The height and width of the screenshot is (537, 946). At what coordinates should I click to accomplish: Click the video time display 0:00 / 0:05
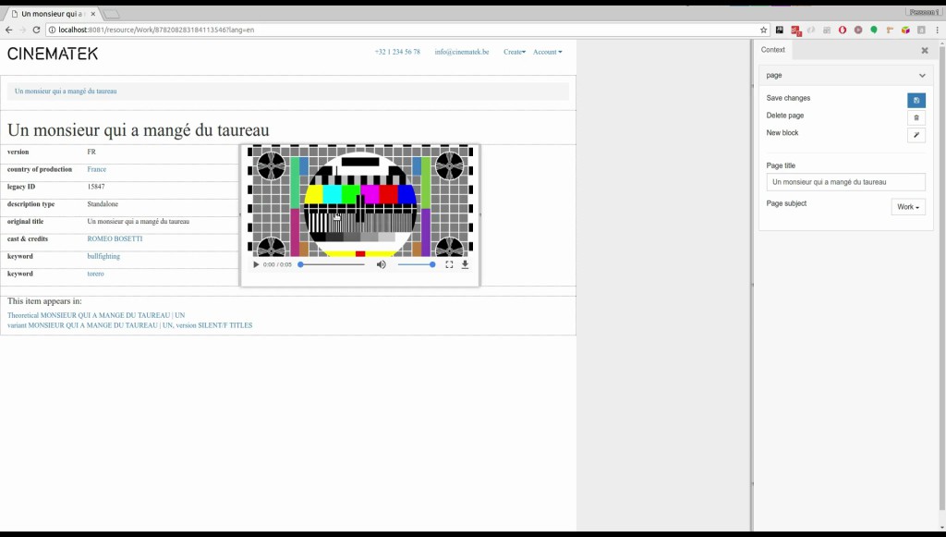(277, 264)
